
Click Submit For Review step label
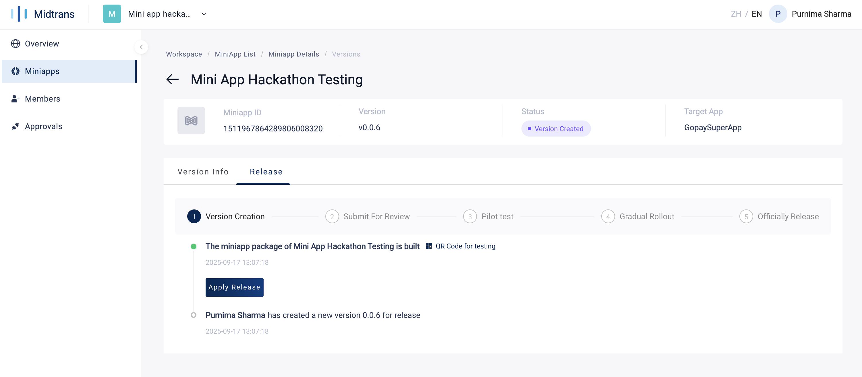[x=376, y=217]
